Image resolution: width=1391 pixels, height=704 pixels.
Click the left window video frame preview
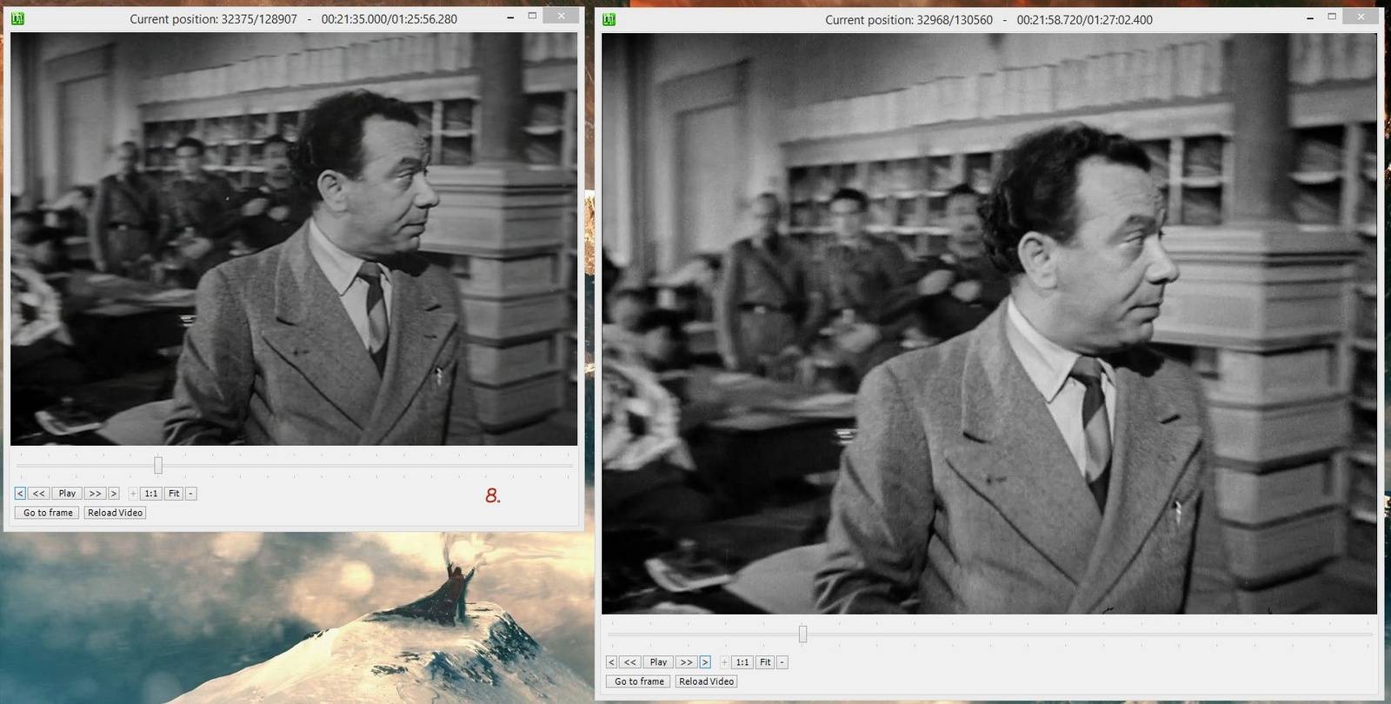pyautogui.click(x=294, y=239)
